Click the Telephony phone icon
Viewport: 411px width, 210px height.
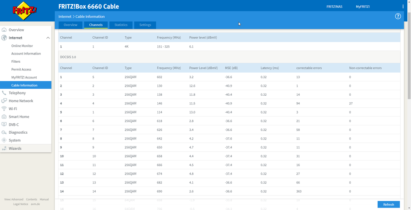(4, 93)
